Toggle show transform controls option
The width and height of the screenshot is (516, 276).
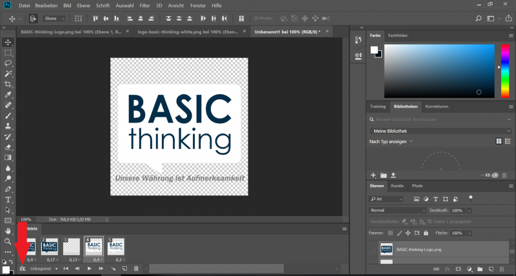[78, 19]
